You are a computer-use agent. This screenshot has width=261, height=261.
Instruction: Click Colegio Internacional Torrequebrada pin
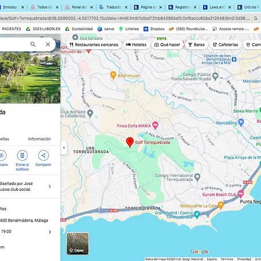tap(197, 177)
